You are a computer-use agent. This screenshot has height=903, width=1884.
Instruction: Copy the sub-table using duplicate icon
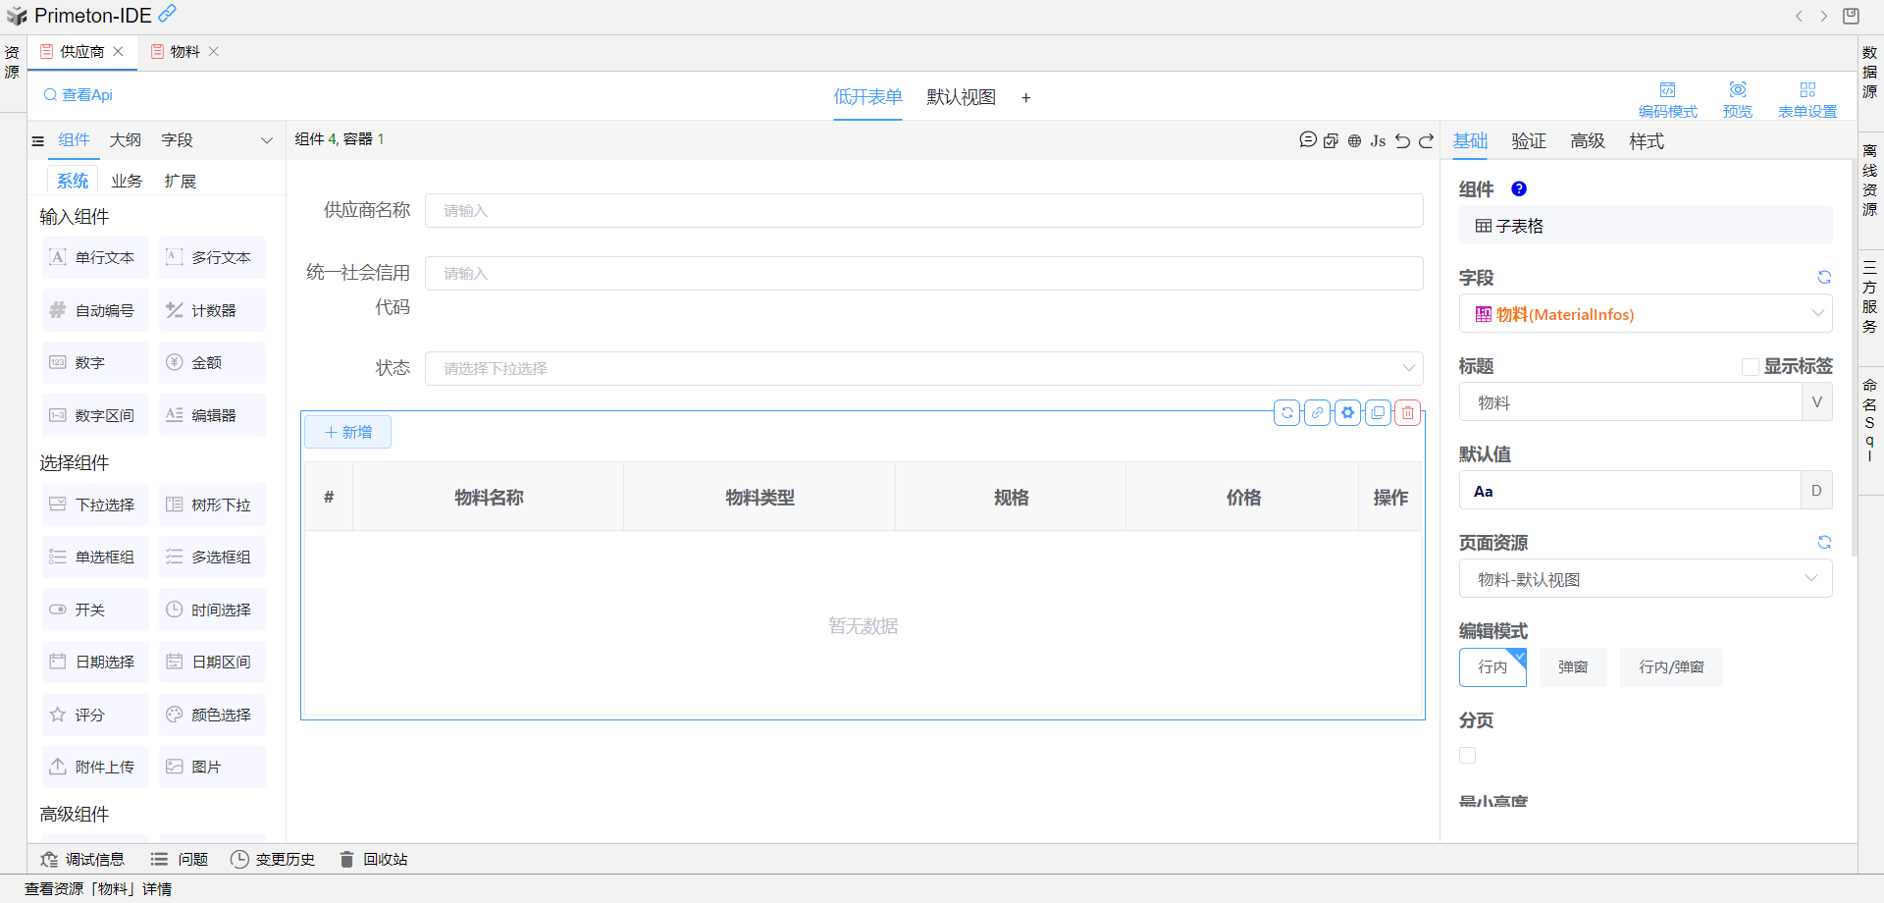1378,413
